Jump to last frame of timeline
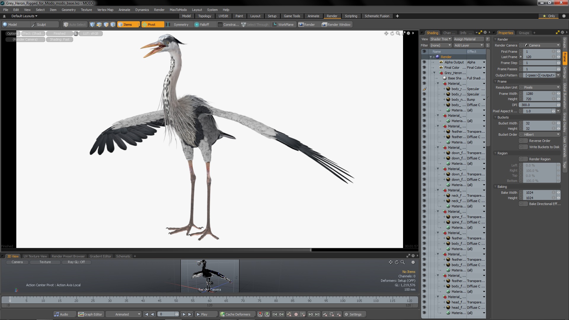This screenshot has height=320, width=569. click(190, 314)
